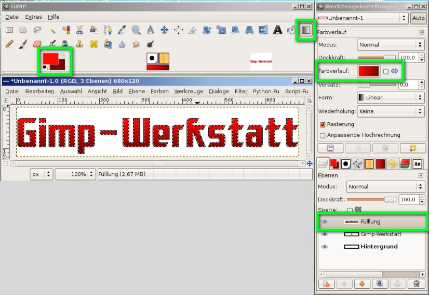
Task: Toggle the gradient reverse checkbox
Action: (x=386, y=72)
